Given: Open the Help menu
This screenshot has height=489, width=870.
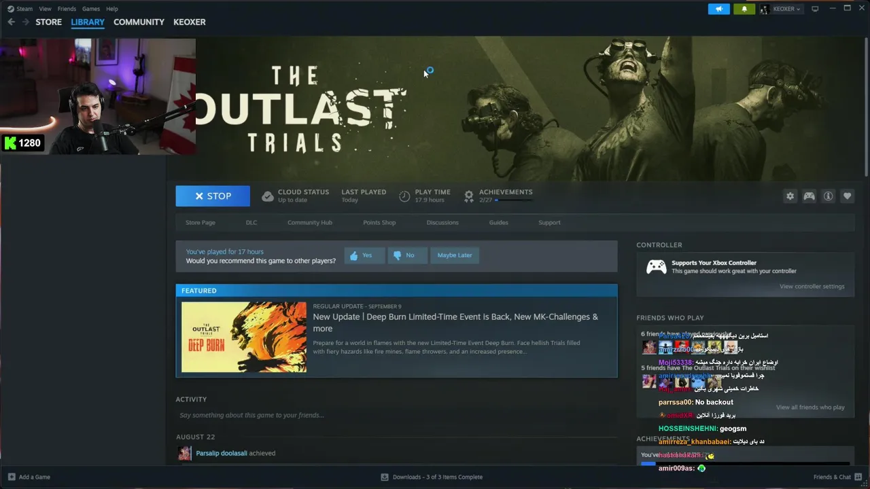Looking at the screenshot, I should tap(112, 9).
